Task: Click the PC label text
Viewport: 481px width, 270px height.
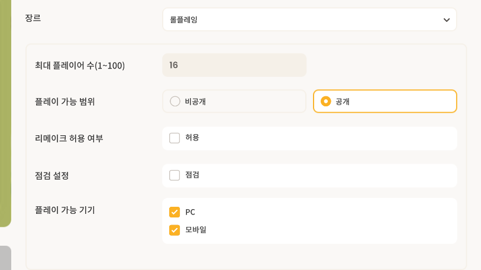Action: point(190,212)
